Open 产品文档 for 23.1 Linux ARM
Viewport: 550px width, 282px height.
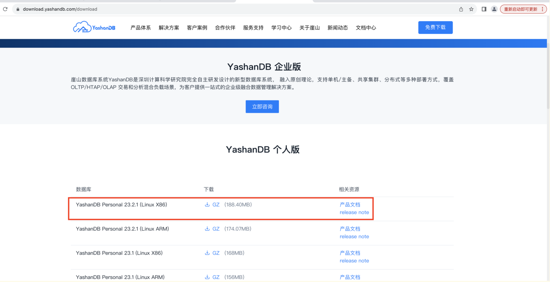(350, 277)
